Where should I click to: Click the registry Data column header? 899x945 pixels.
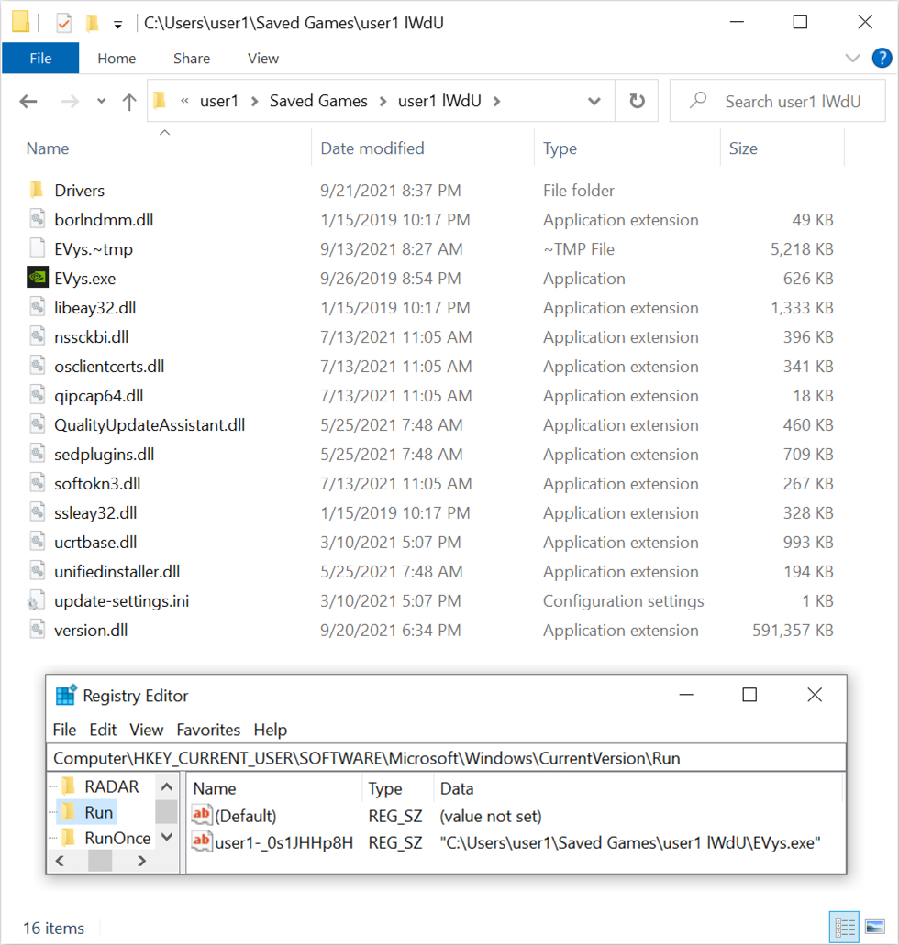pos(457,788)
